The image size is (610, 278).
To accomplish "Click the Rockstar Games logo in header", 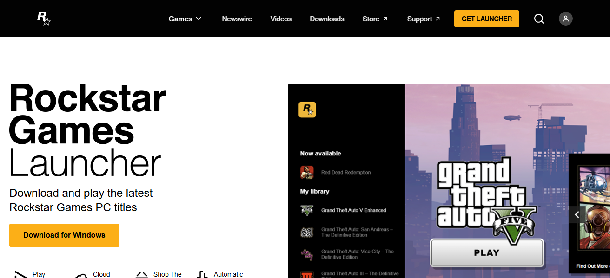I will 44,19.
